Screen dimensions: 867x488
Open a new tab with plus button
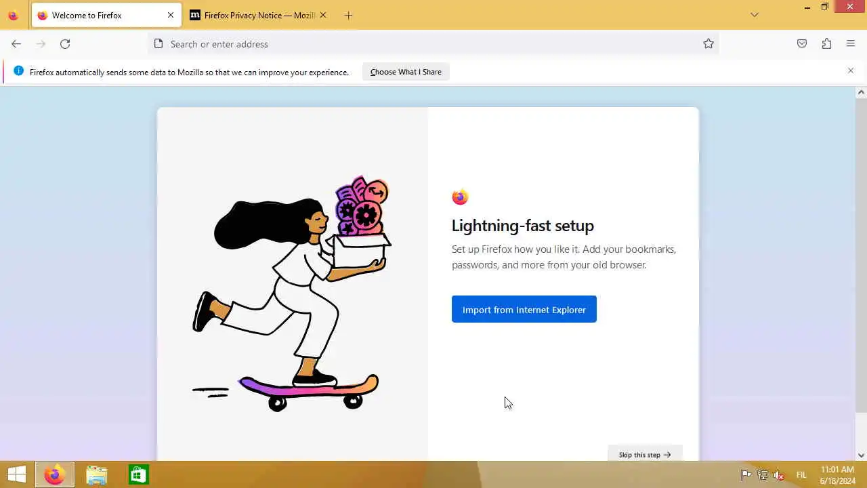point(348,15)
